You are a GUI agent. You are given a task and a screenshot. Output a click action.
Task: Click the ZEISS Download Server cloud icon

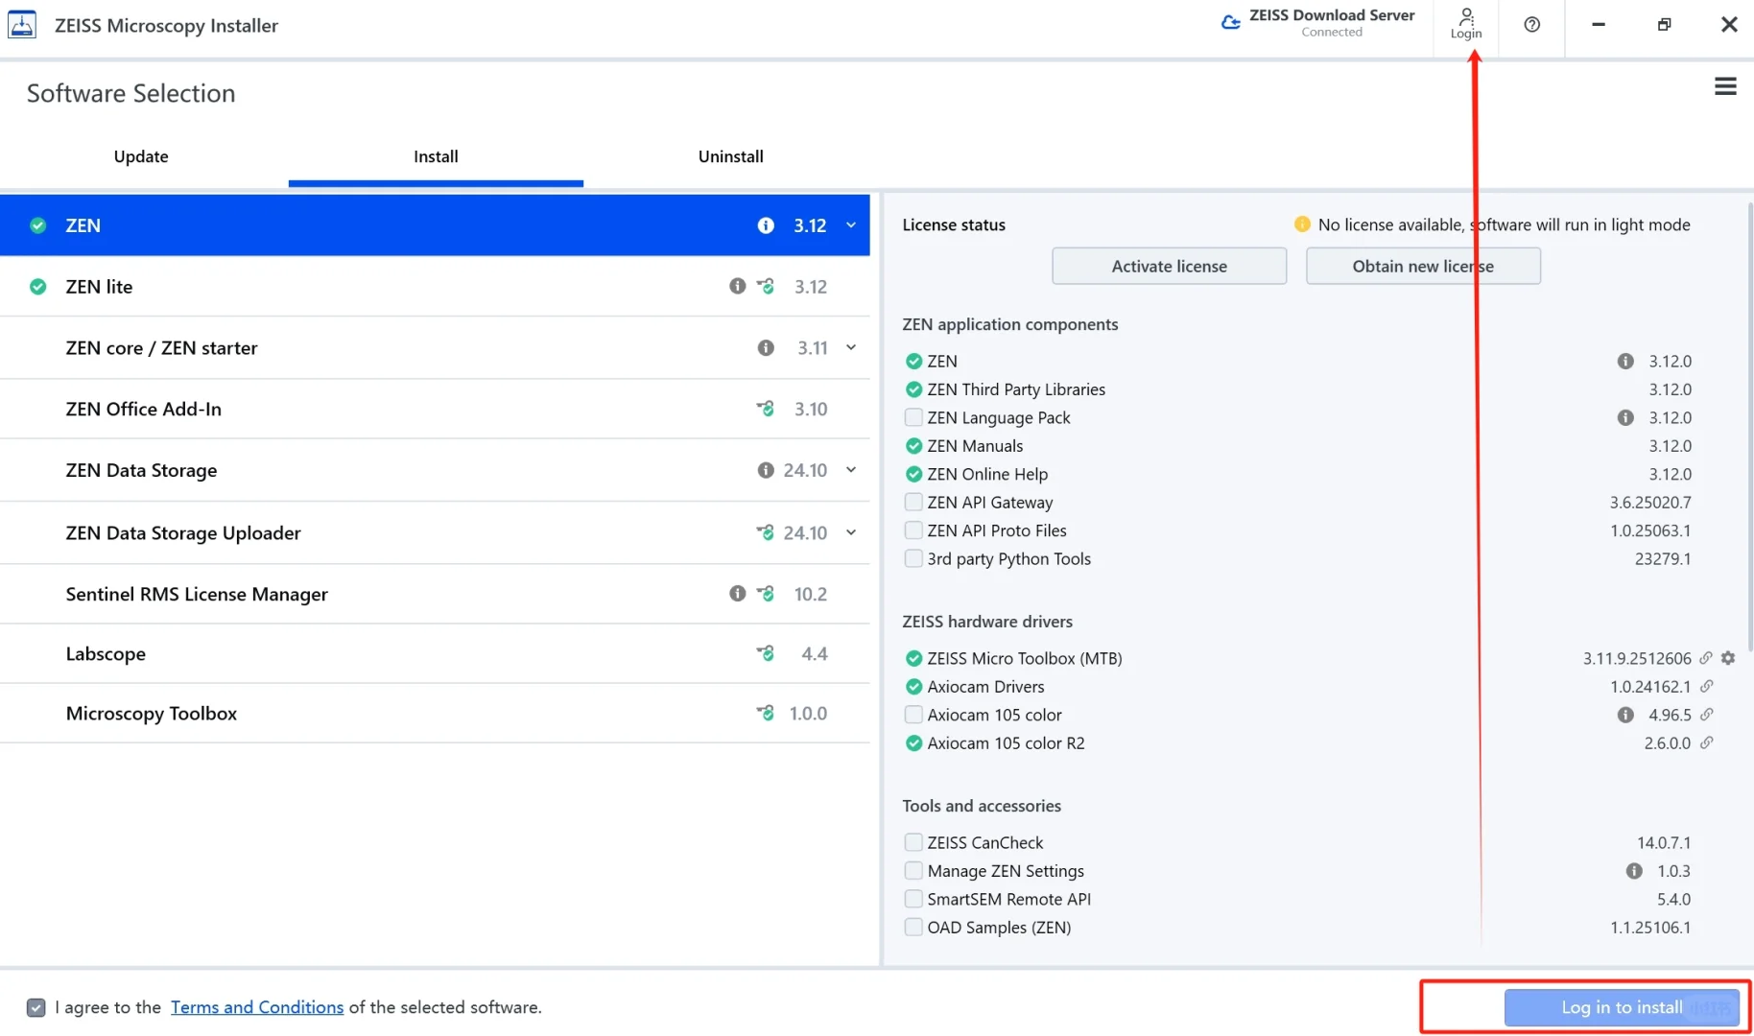click(x=1230, y=23)
